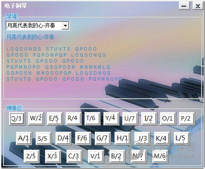The height and width of the screenshot is (169, 205).
Task: Play the F/6 note key
Action: [x=83, y=139]
